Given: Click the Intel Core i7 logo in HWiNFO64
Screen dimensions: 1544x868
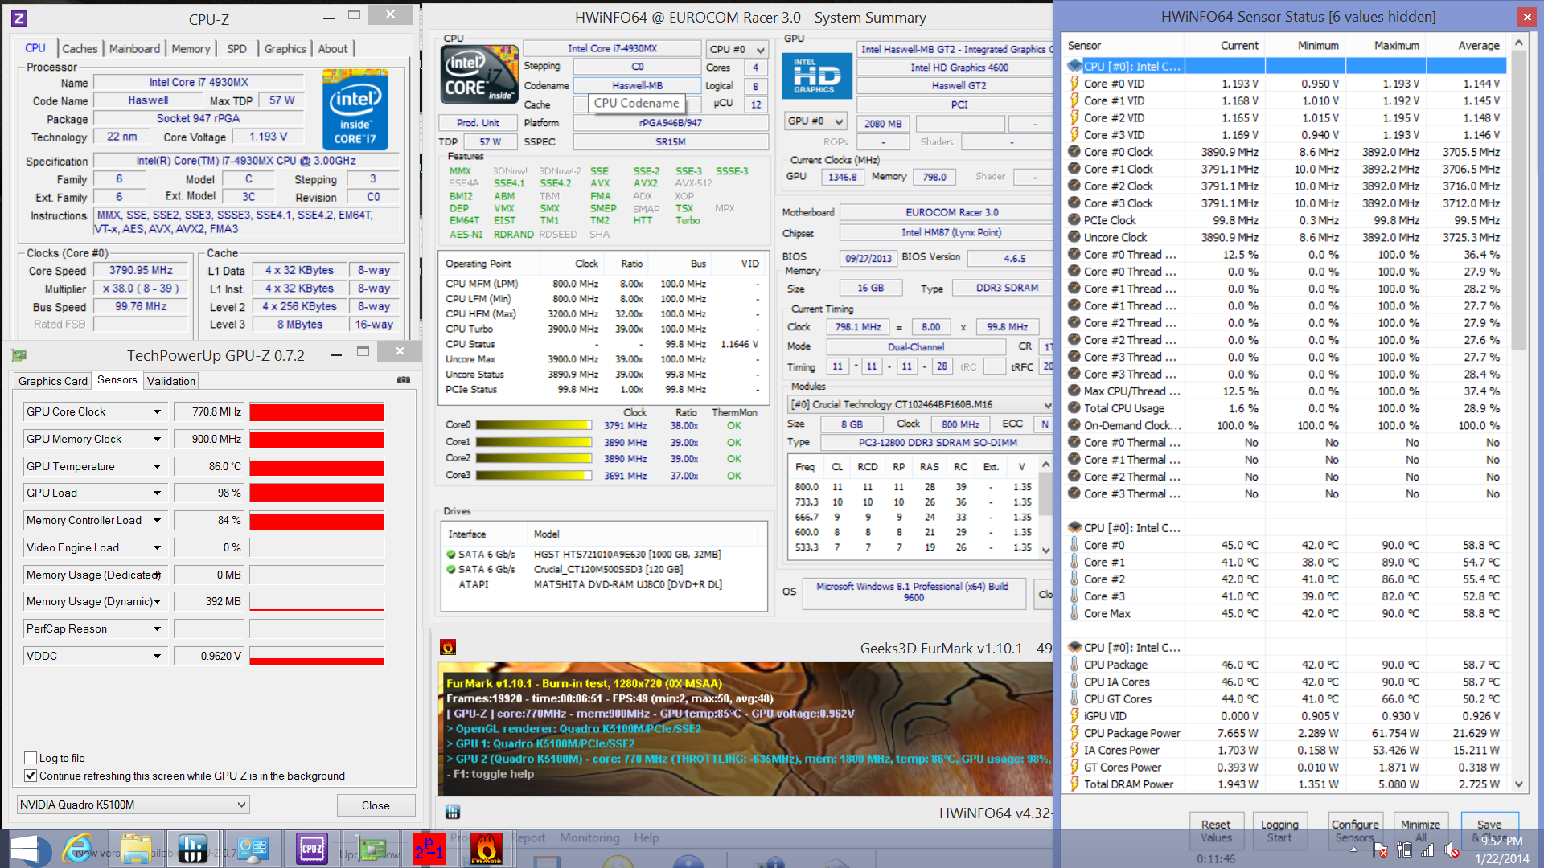Looking at the screenshot, I should click(479, 75).
